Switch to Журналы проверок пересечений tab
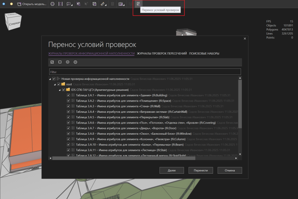Image resolution: width=298 pixels, height=199 pixels. coord(162,54)
